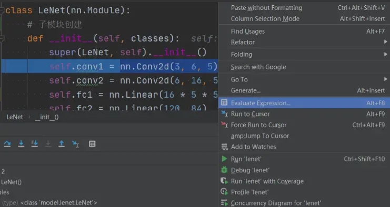Viewport: 390px width, 207px height.
Task: Click the super(LeNet, self).__init__() line
Action: pyautogui.click(x=127, y=53)
